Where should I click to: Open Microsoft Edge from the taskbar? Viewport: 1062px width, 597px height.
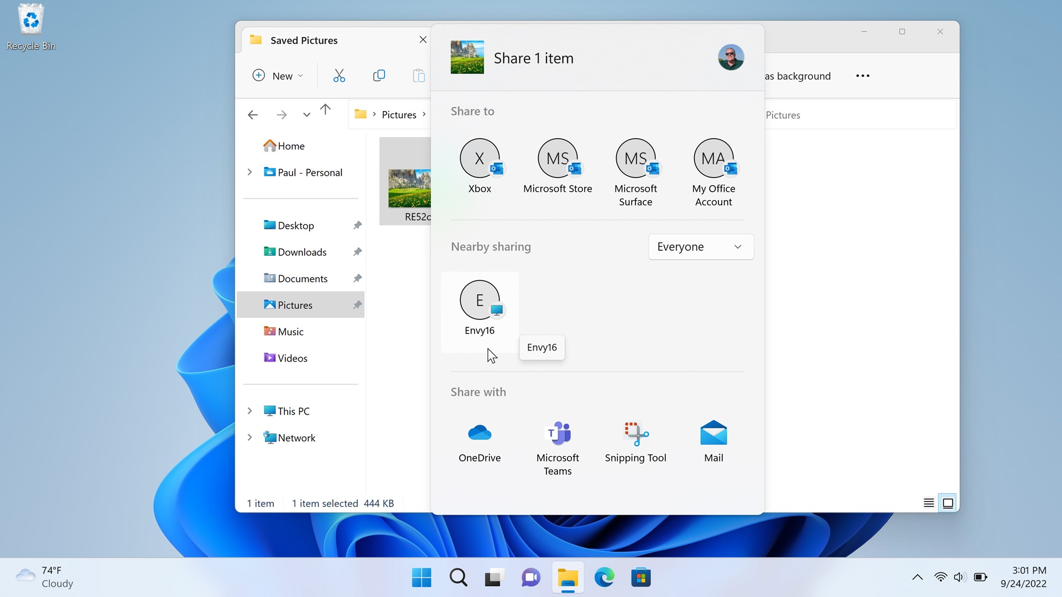(604, 578)
